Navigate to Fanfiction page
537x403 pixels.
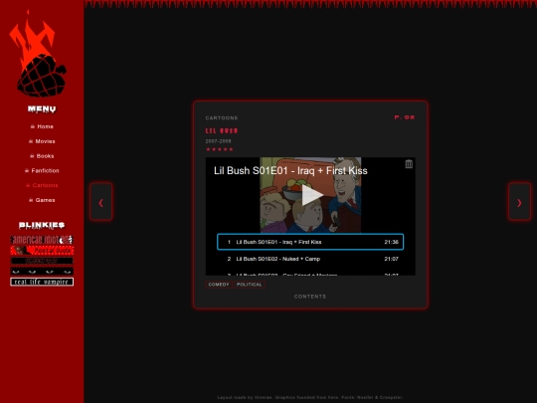[42, 171]
